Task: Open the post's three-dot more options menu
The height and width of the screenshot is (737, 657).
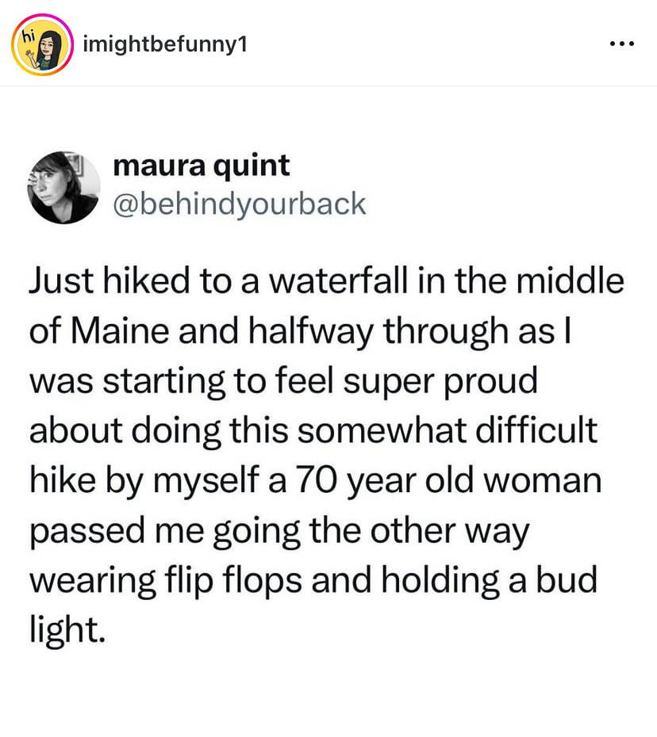Action: (x=621, y=44)
